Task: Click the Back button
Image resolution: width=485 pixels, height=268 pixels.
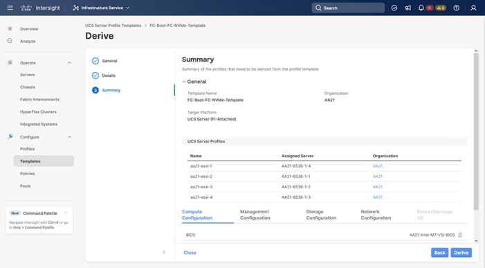Action: (x=439, y=253)
